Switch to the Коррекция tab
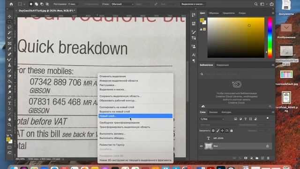Viewport: 300px width, 169px height. 223,65
